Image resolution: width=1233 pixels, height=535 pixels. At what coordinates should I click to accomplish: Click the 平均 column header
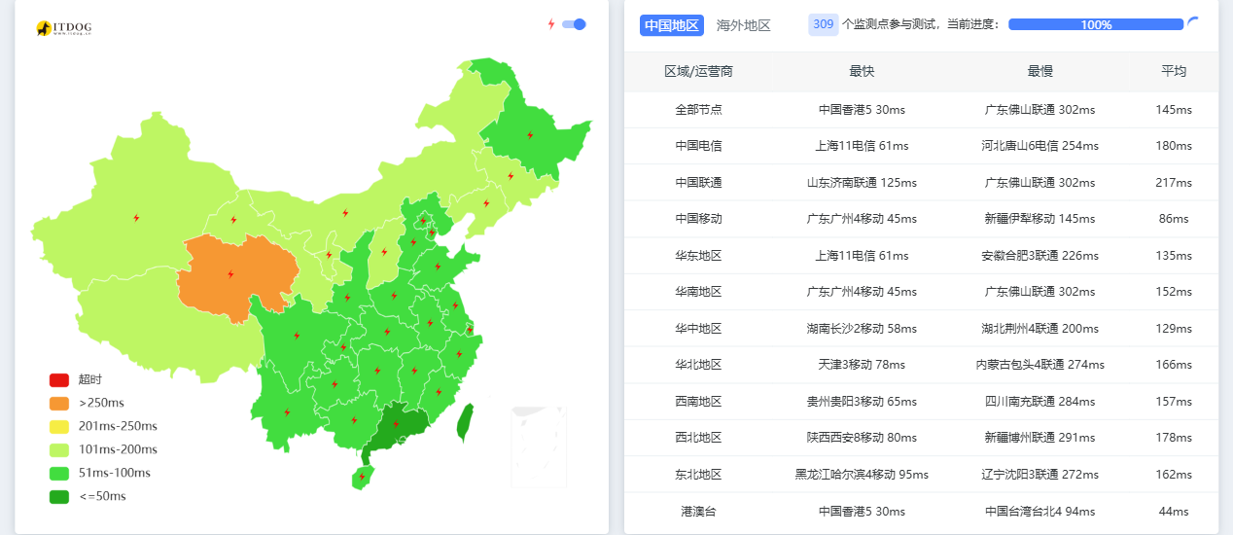1174,71
